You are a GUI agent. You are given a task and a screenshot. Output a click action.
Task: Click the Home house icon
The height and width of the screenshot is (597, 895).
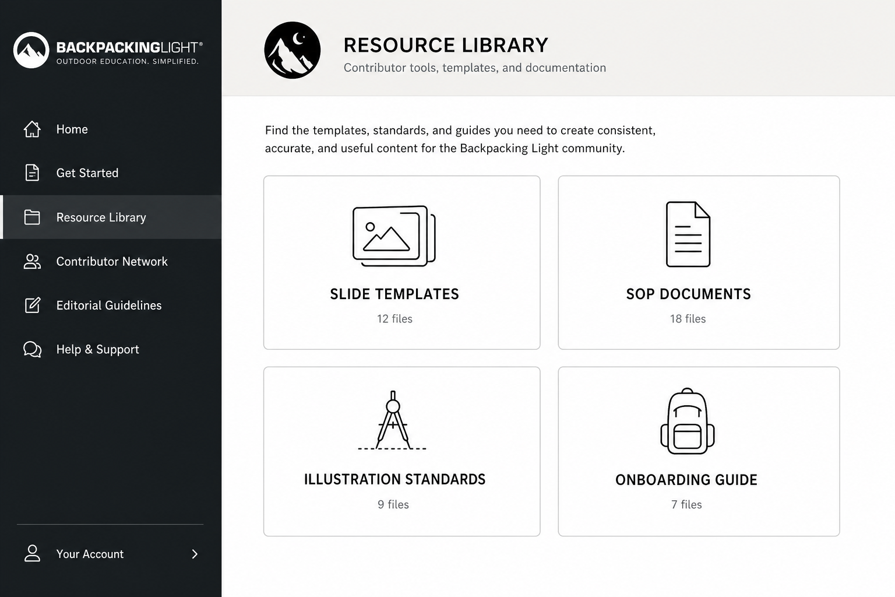32,129
